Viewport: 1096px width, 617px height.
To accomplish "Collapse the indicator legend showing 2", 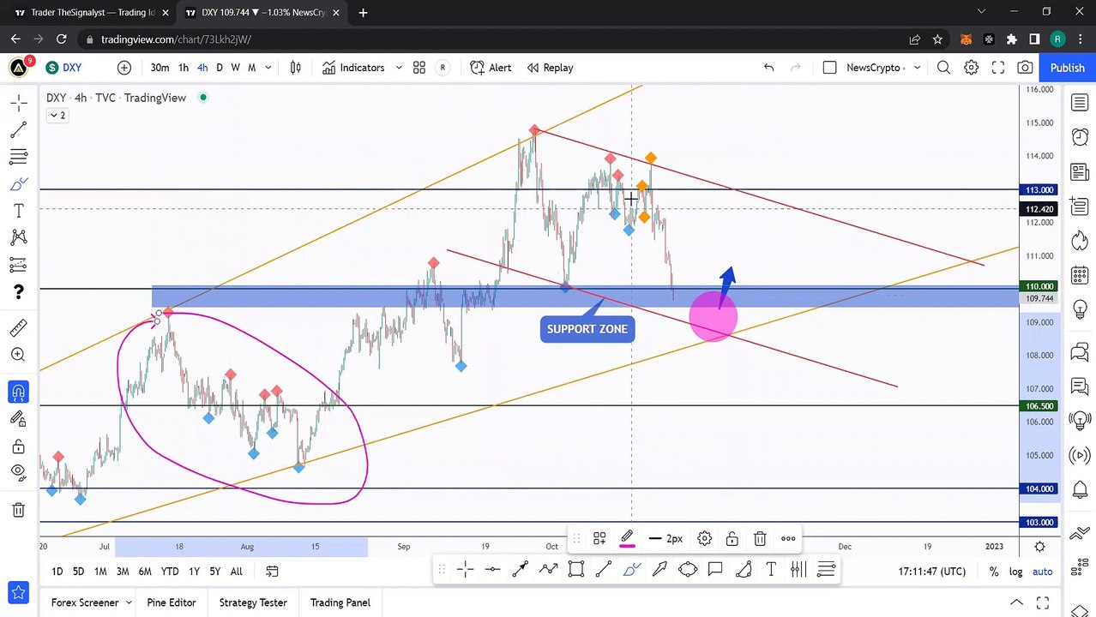I will [x=57, y=115].
